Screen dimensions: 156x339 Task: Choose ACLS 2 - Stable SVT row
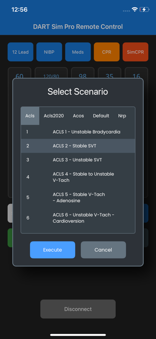tap(78, 146)
